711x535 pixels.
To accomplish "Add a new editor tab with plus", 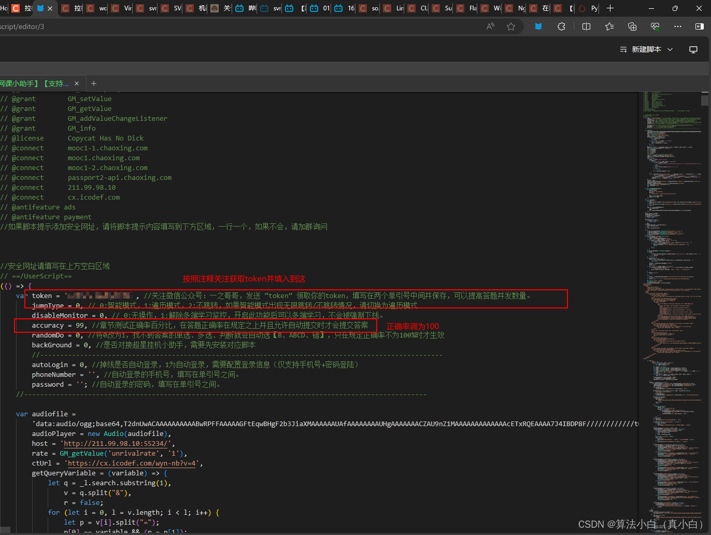I will point(94,83).
